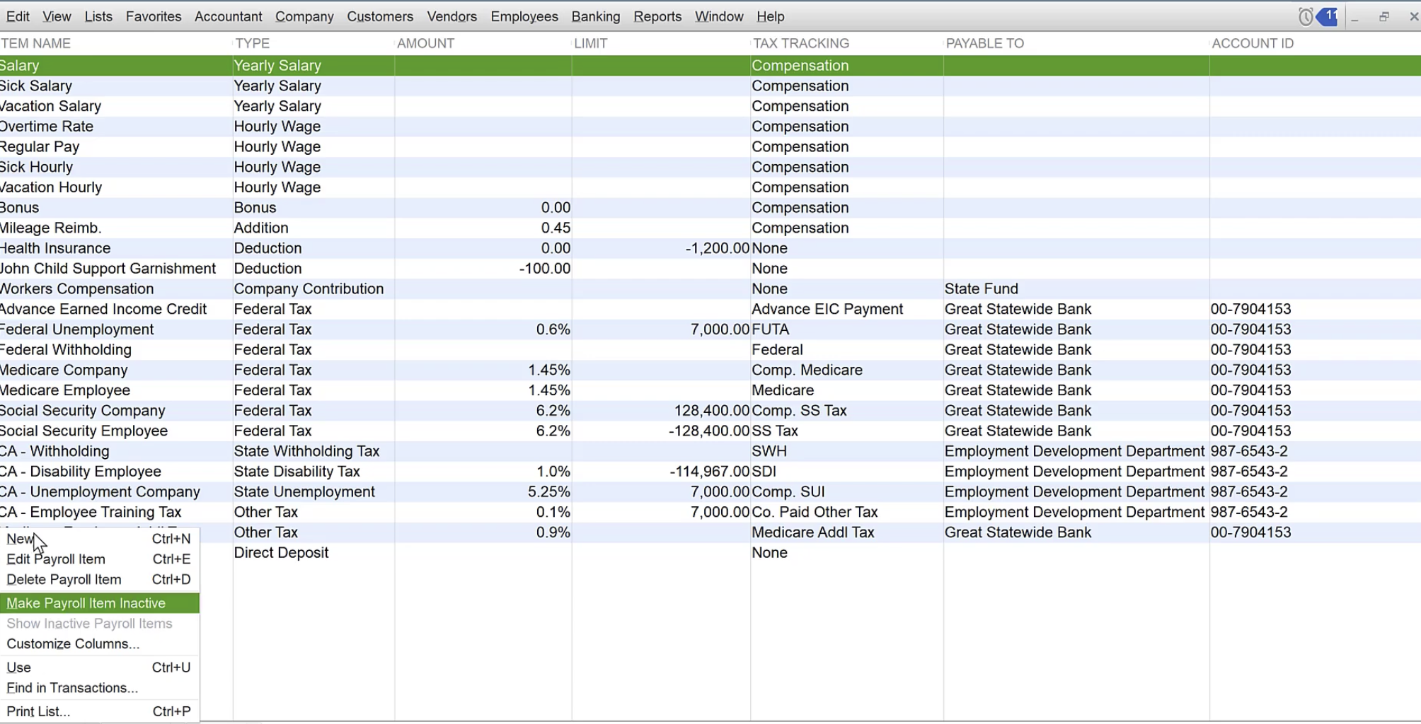1421x724 pixels.
Task: Click Delete Payroll Item option
Action: [64, 580]
